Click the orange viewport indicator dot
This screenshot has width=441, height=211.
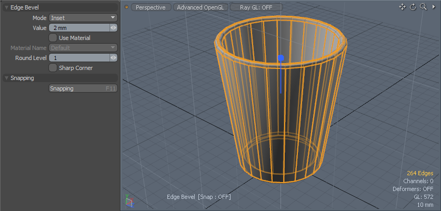click(126, 7)
